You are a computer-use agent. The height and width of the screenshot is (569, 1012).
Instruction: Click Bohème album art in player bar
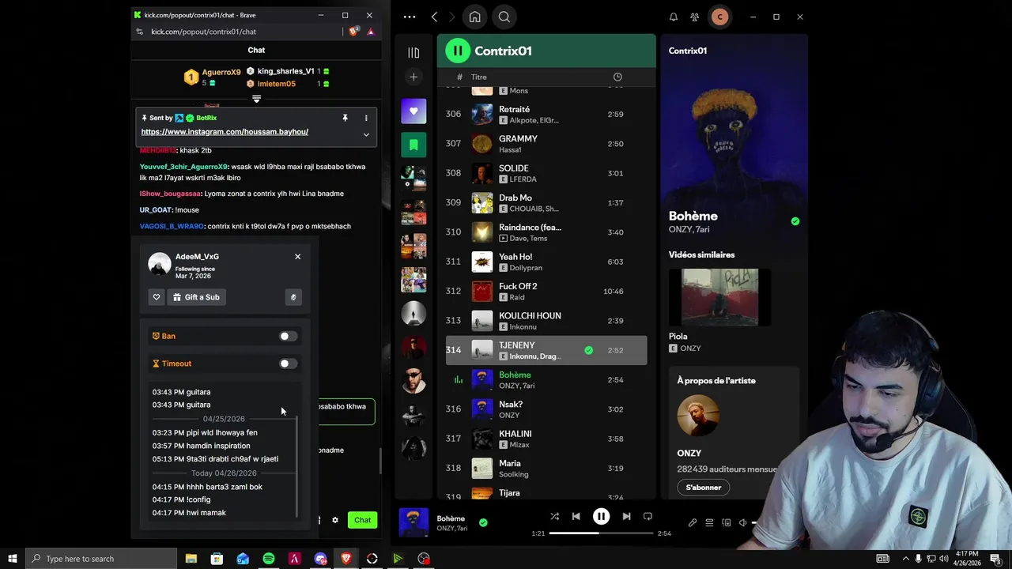click(413, 522)
